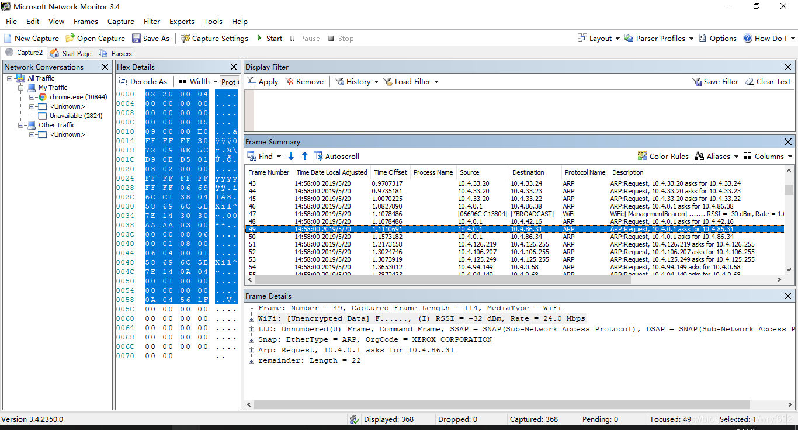
Task: Click Decode As in Hex Details
Action: (x=143, y=82)
